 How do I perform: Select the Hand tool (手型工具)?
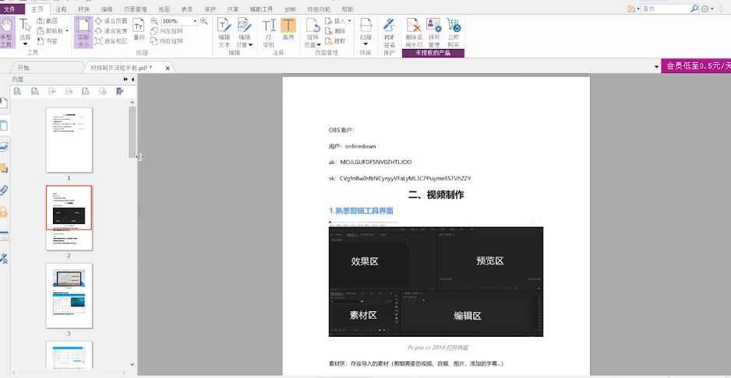click(7, 32)
